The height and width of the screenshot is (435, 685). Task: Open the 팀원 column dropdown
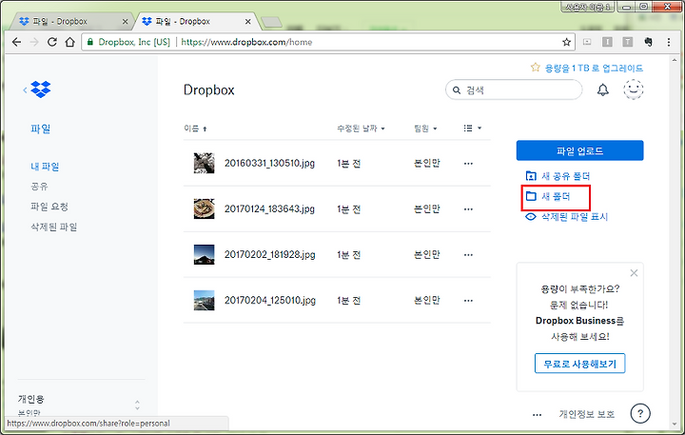425,129
